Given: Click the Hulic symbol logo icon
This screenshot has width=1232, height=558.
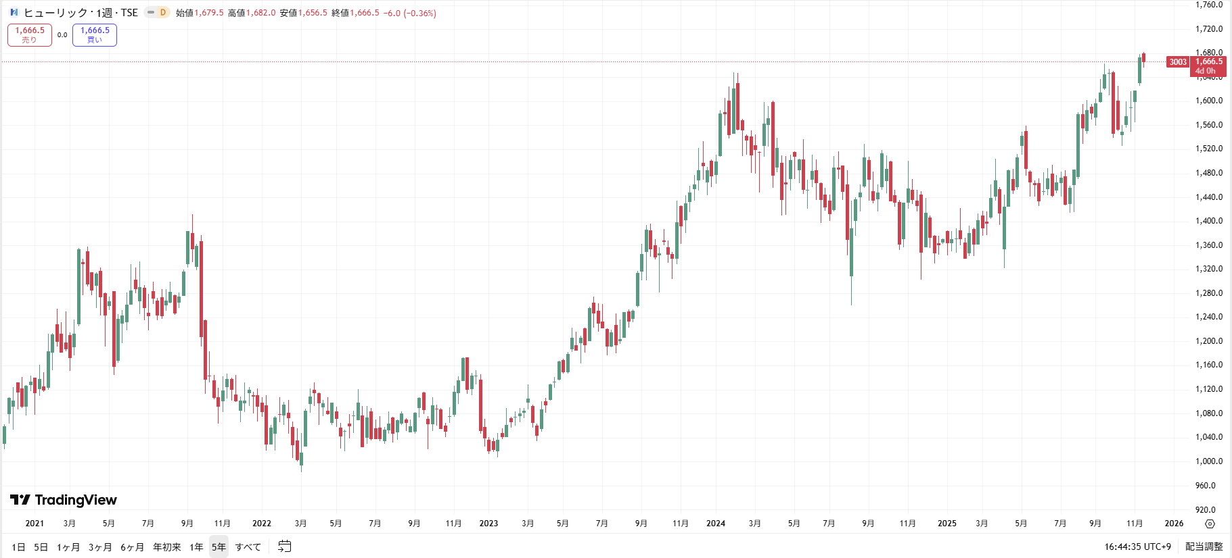Looking at the screenshot, I should tap(14, 13).
